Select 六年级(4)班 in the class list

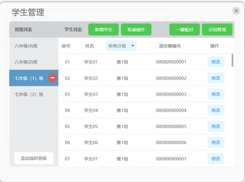click(x=34, y=46)
